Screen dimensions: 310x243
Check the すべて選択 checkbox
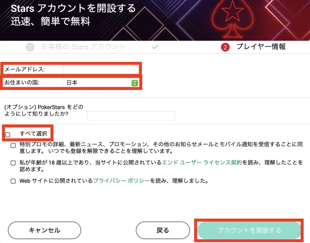click(8, 135)
